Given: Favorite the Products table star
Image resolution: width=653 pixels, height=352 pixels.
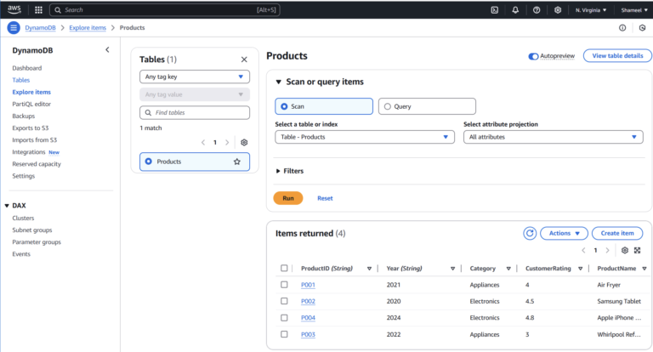Looking at the screenshot, I should [x=237, y=162].
